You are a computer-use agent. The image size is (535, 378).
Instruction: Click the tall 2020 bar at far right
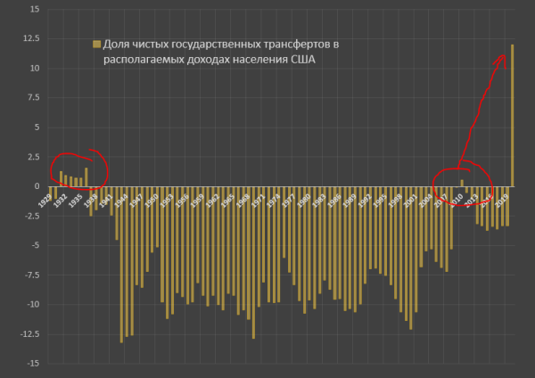pyautogui.click(x=512, y=115)
